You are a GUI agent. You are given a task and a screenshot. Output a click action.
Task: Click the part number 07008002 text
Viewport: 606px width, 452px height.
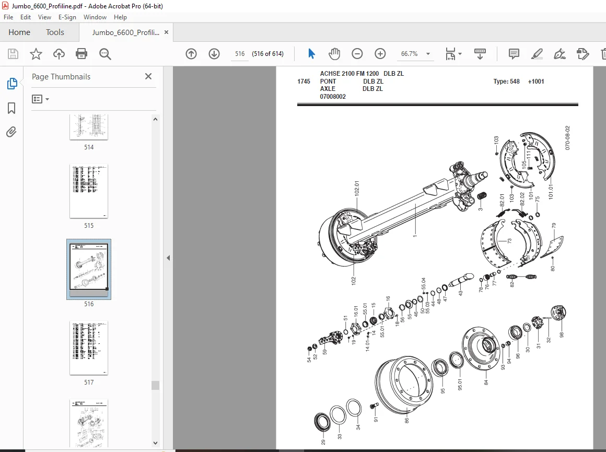pyautogui.click(x=333, y=97)
